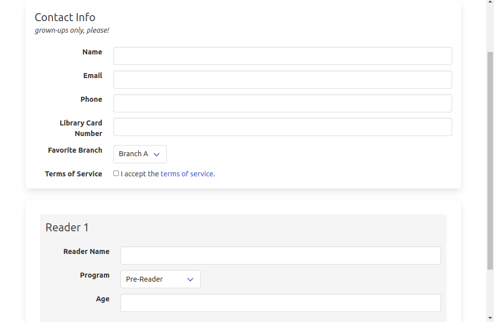Focus the Email text box
The image size is (494, 322).
click(x=282, y=79)
